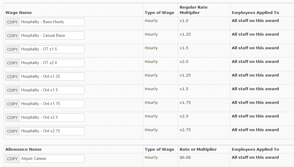Copy the Hospitality - Casual Base wage
The width and height of the screenshot is (294, 167).
point(13,36)
